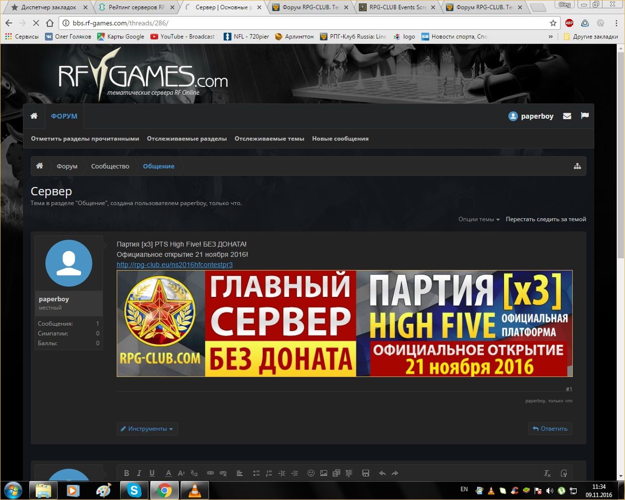
Task: Open the sitemap tree icon in the breadcrumb bar
Action: click(x=577, y=166)
